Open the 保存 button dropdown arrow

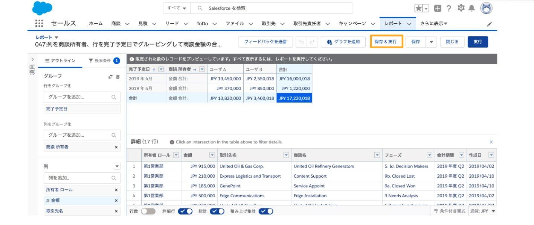tap(431, 42)
